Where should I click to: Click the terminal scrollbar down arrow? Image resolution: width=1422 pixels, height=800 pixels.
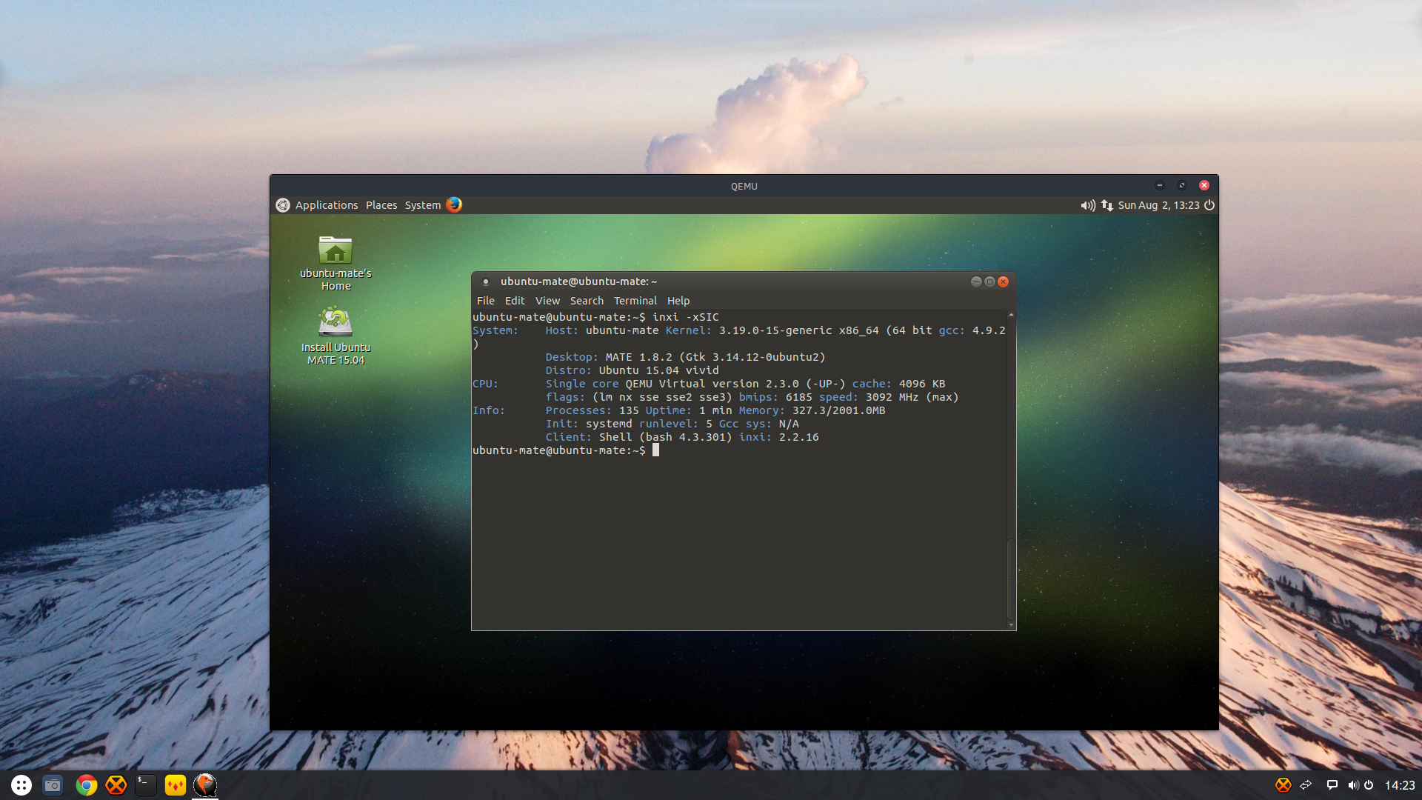1011,625
